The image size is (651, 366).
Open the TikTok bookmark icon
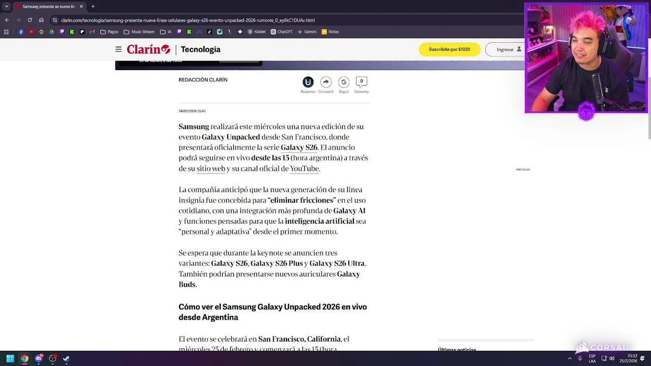(209, 32)
